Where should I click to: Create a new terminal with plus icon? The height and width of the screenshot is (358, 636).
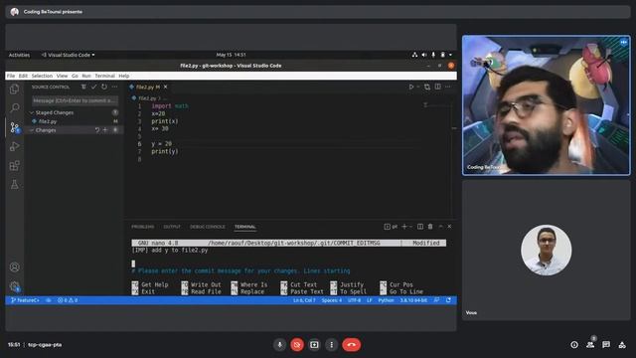click(x=404, y=227)
